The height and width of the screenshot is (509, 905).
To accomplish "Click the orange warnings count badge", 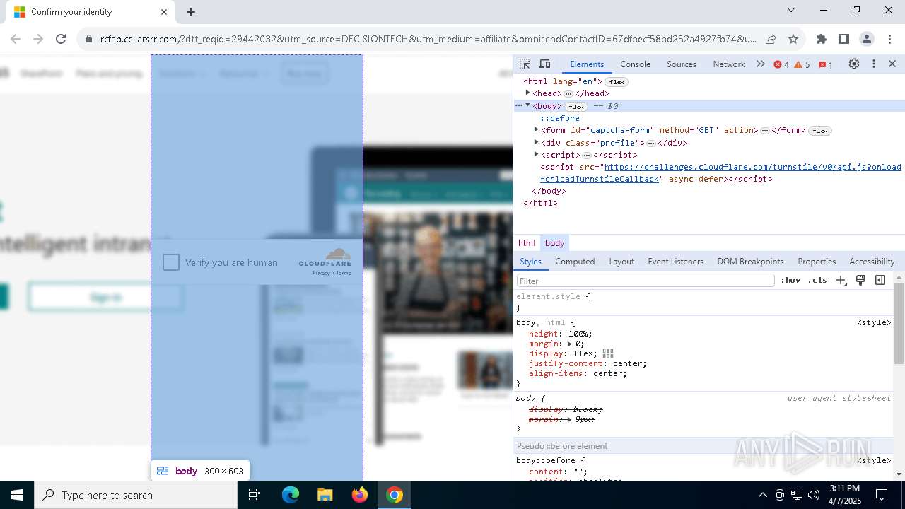I will (x=802, y=64).
